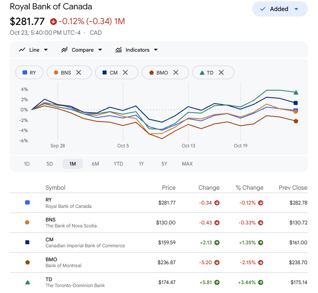The image size is (318, 293).
Task: Click the down arrow next to BNS -0.33%
Action: coord(261,223)
